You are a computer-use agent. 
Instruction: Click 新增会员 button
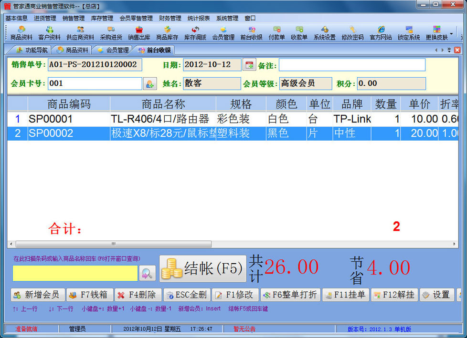coord(38,295)
